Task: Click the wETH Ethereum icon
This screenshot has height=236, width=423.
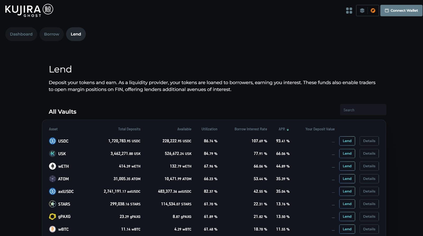Action: point(52,166)
